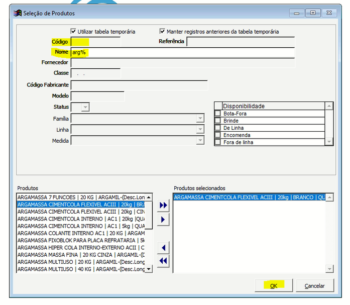Select ARGAMASSA CIMENTCOLA INTERNO AC1 20kg row
This screenshot has height=305, width=350.
(x=81, y=219)
